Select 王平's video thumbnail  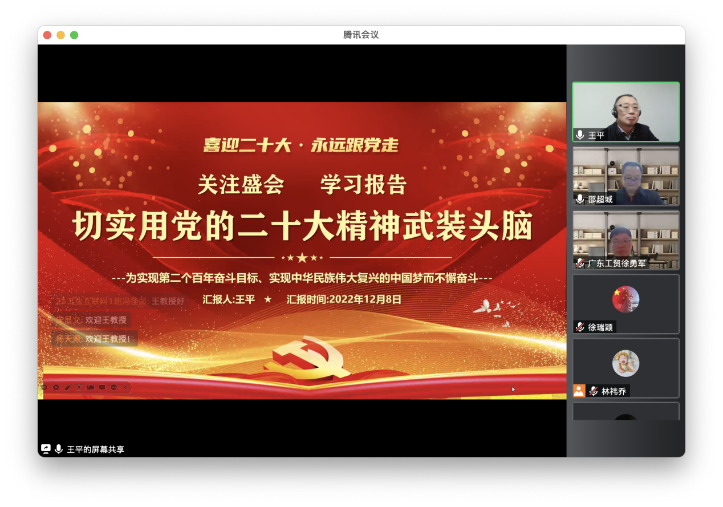[x=625, y=111]
